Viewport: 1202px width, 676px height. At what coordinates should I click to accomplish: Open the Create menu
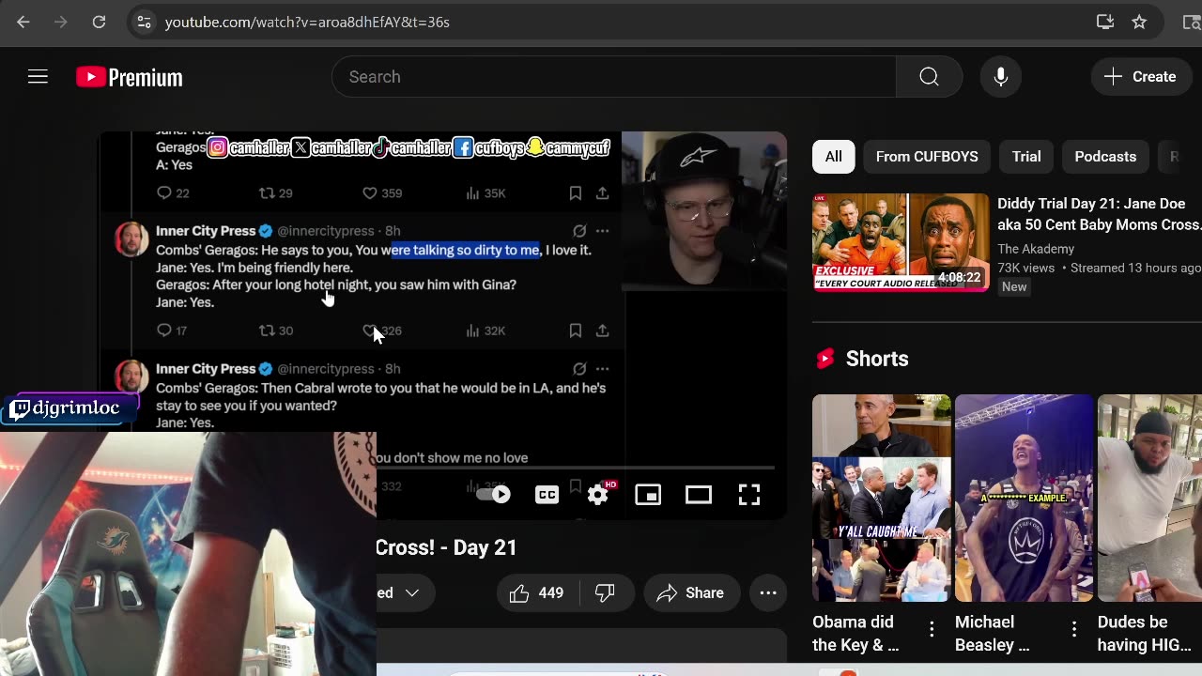tap(1140, 77)
